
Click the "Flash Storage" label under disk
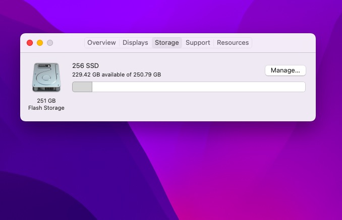click(x=46, y=108)
